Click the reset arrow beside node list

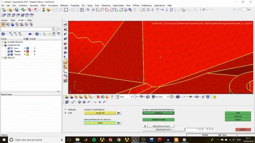coord(119,113)
